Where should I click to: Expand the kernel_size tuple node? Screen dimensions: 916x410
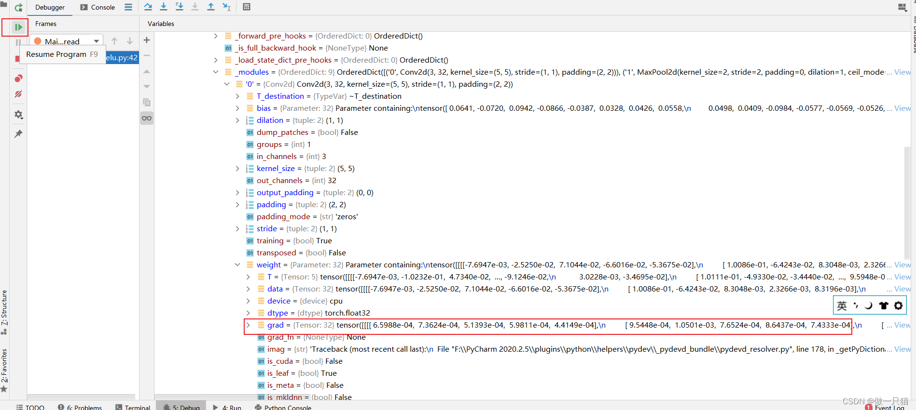(237, 169)
